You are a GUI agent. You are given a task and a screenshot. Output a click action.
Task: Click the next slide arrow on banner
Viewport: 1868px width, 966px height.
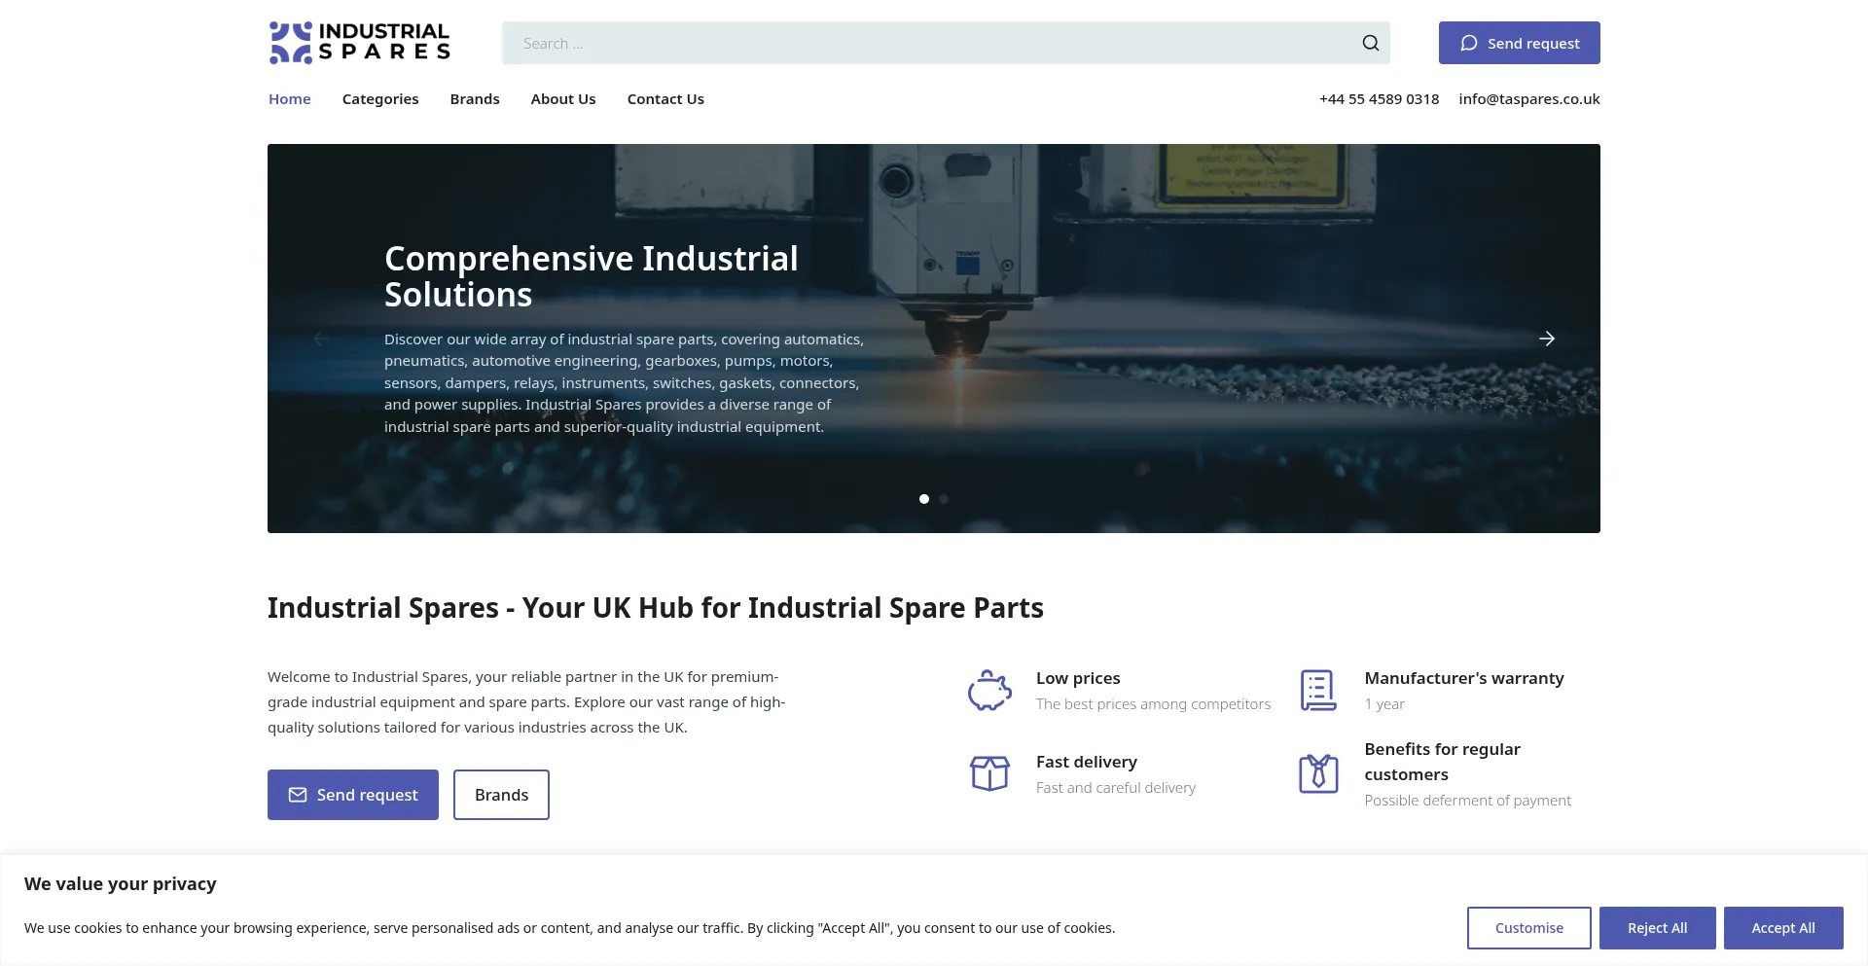click(1546, 339)
